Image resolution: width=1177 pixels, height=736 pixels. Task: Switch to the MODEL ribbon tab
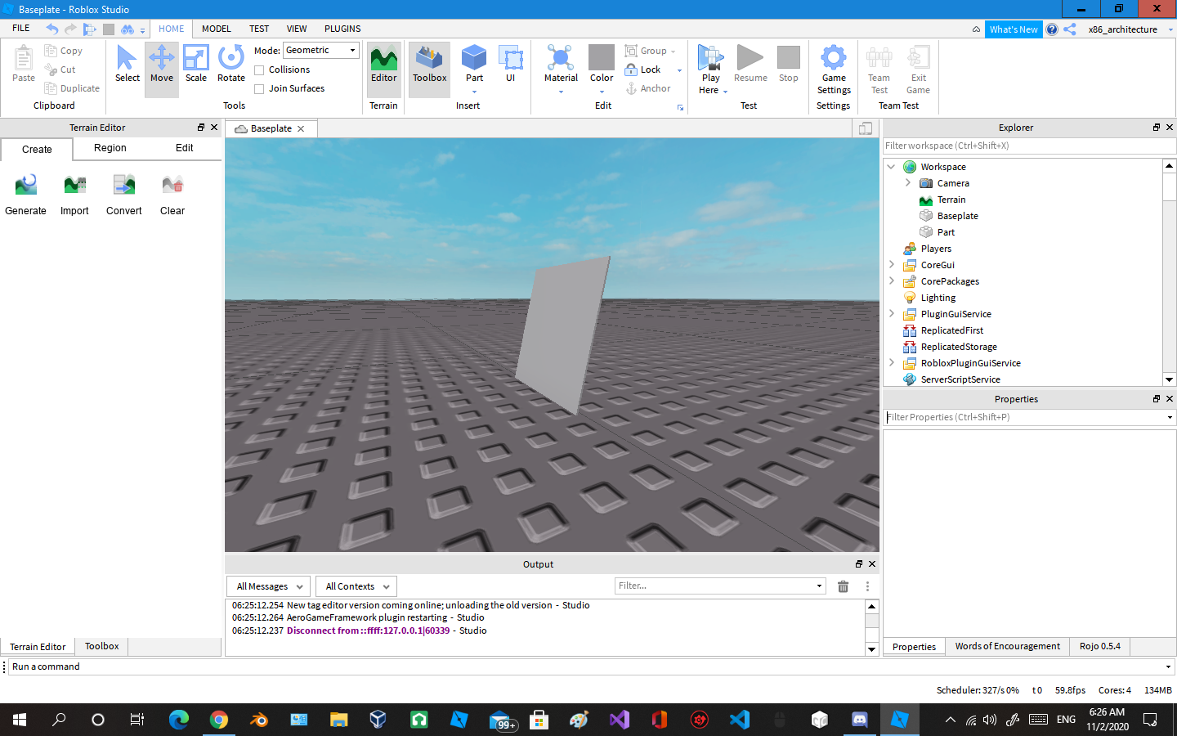[217, 29]
